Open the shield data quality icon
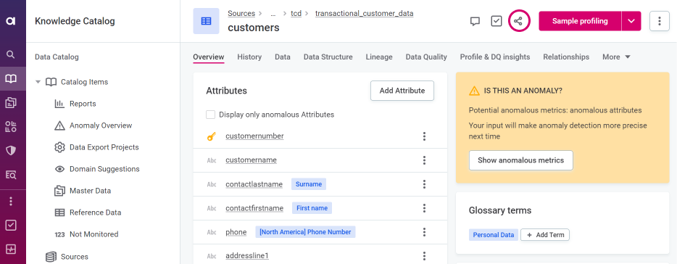 (x=11, y=150)
